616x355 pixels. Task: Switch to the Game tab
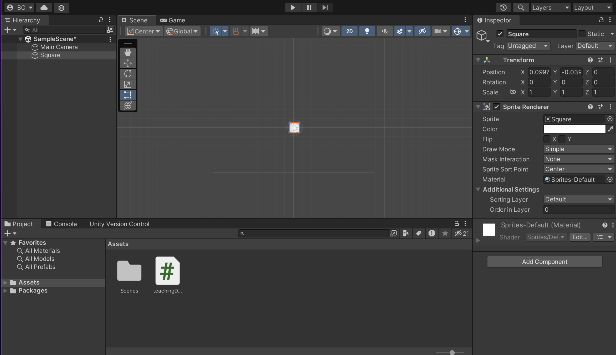(x=173, y=20)
